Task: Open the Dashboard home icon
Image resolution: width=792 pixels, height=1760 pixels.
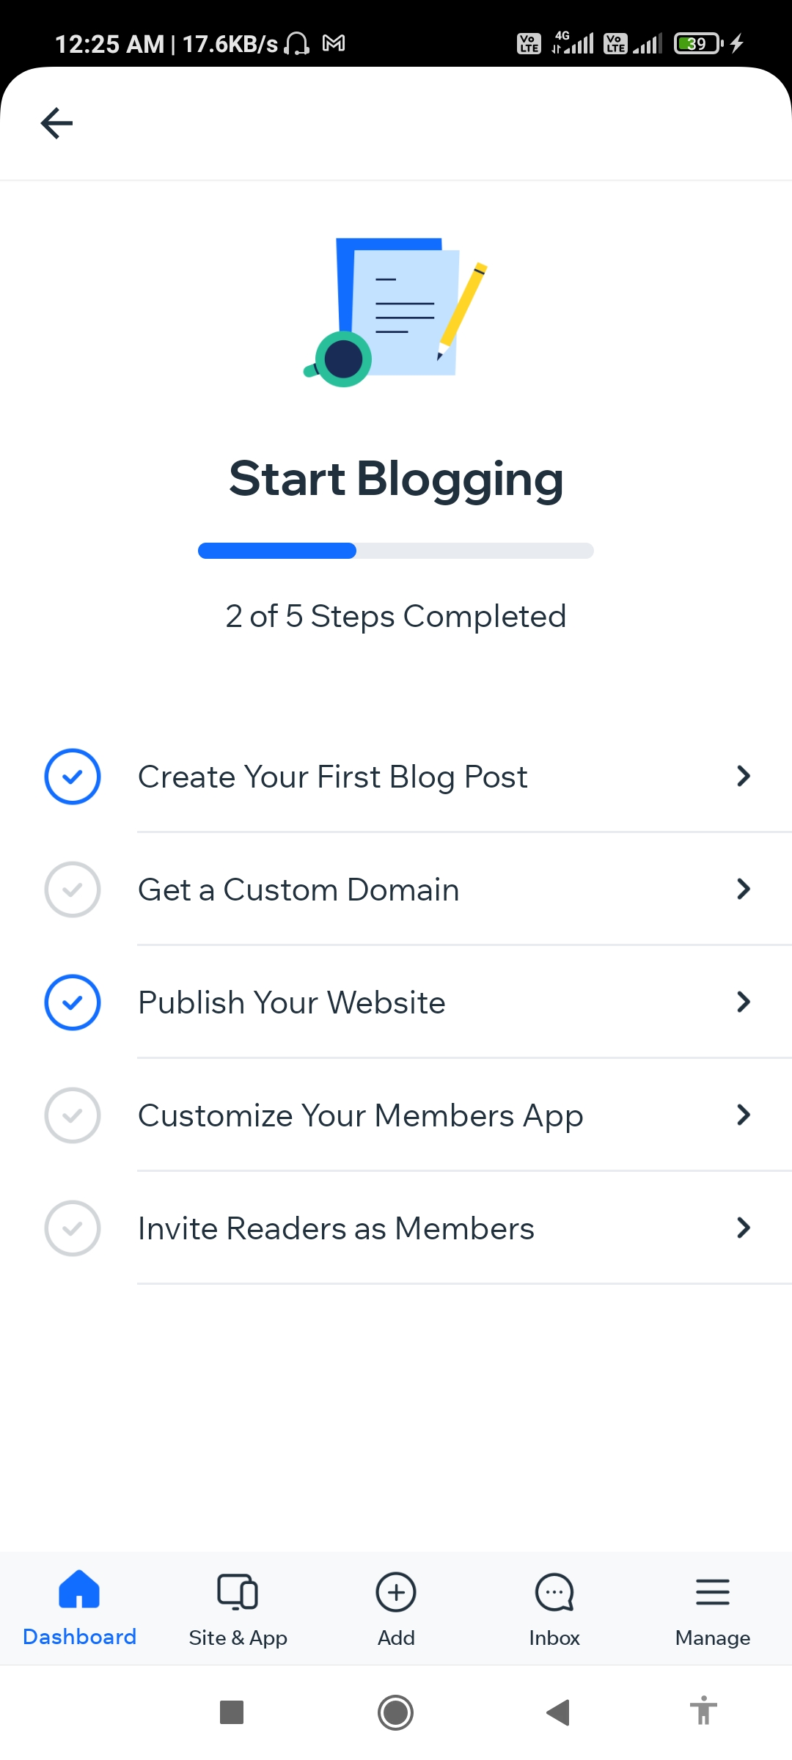Action: click(79, 1589)
